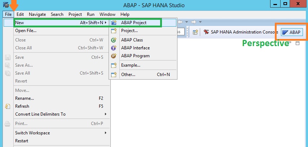Expand the New submenu arrow
The image size is (308, 147).
pos(106,23)
